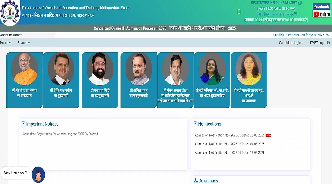The width and height of the screenshot is (332, 184).
Task: Click the info icon next to DVET Login
Action: (x=328, y=43)
